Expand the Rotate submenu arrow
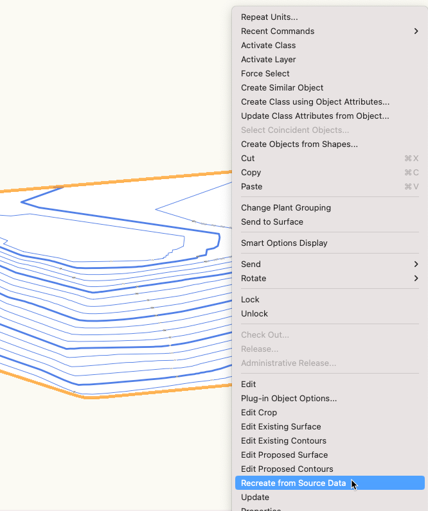Screen dimensions: 428x511 pos(416,278)
